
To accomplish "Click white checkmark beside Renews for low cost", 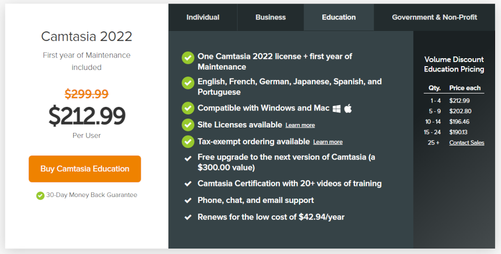I will 188,217.
